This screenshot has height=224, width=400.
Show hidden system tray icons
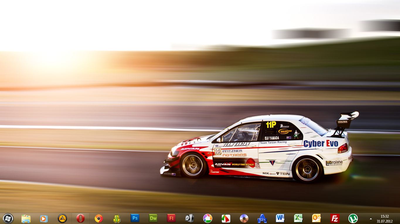(371, 218)
